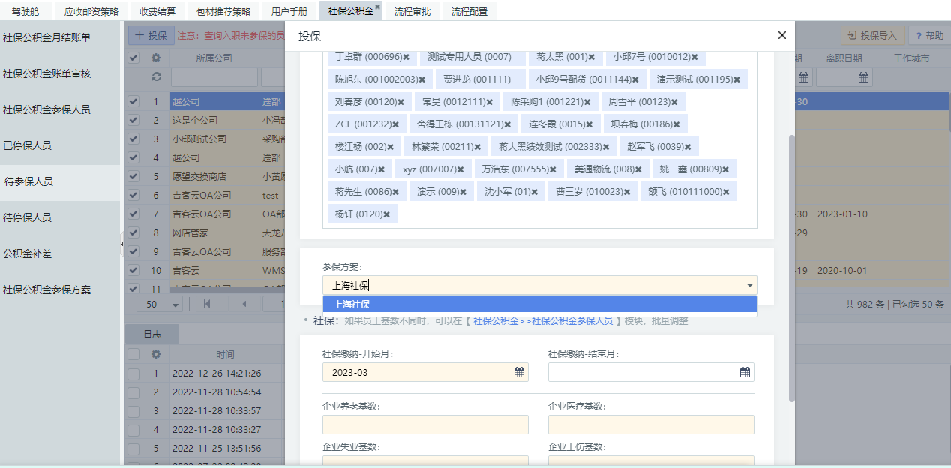The image size is (951, 468).
Task: Remove the tag 赵军飞 (0039)
Action: tap(688, 147)
